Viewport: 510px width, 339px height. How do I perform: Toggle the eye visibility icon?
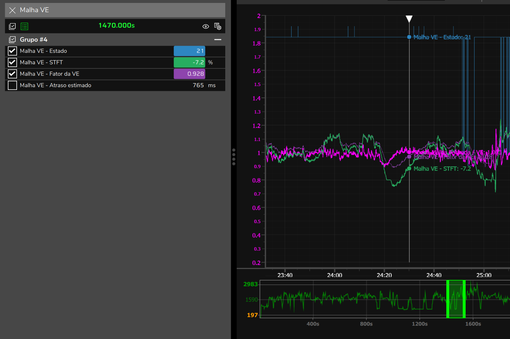coord(206,26)
